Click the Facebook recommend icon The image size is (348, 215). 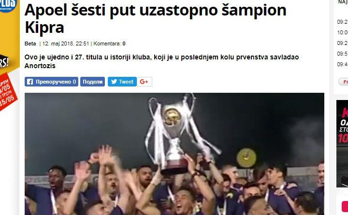pos(30,82)
